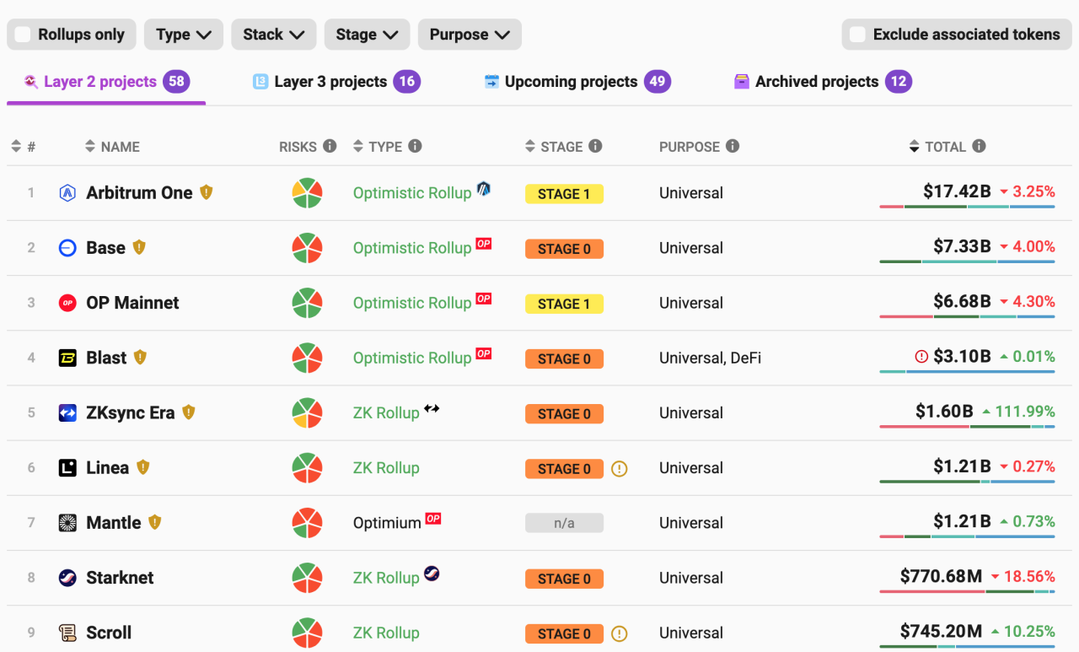Switch to the Layer 3 projects tab
The width and height of the screenshot is (1079, 652).
coord(336,82)
